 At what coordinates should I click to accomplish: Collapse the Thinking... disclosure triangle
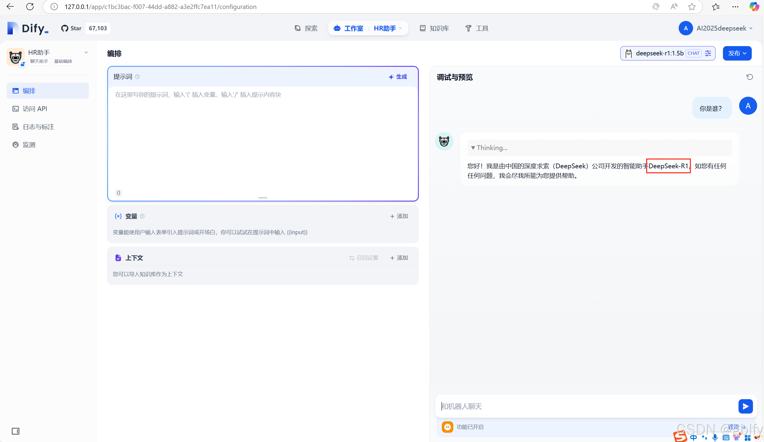tap(473, 148)
